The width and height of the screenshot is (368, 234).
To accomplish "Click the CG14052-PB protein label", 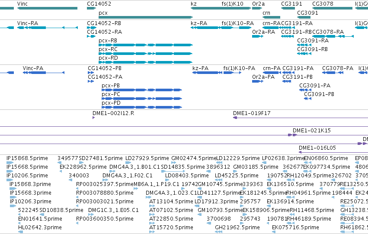I will point(105,68).
